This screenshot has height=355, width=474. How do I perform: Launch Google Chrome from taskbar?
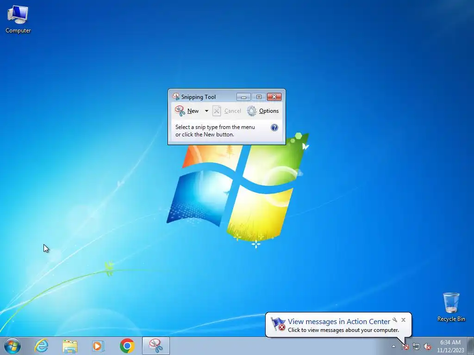(127, 346)
